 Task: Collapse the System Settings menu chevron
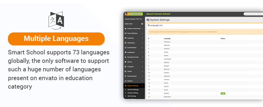pyautogui.click(x=142, y=86)
